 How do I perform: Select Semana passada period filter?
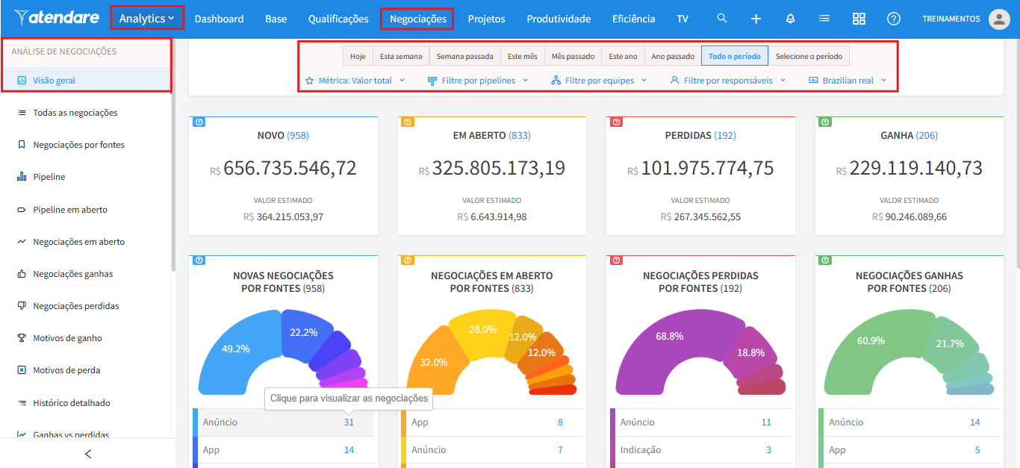(464, 56)
